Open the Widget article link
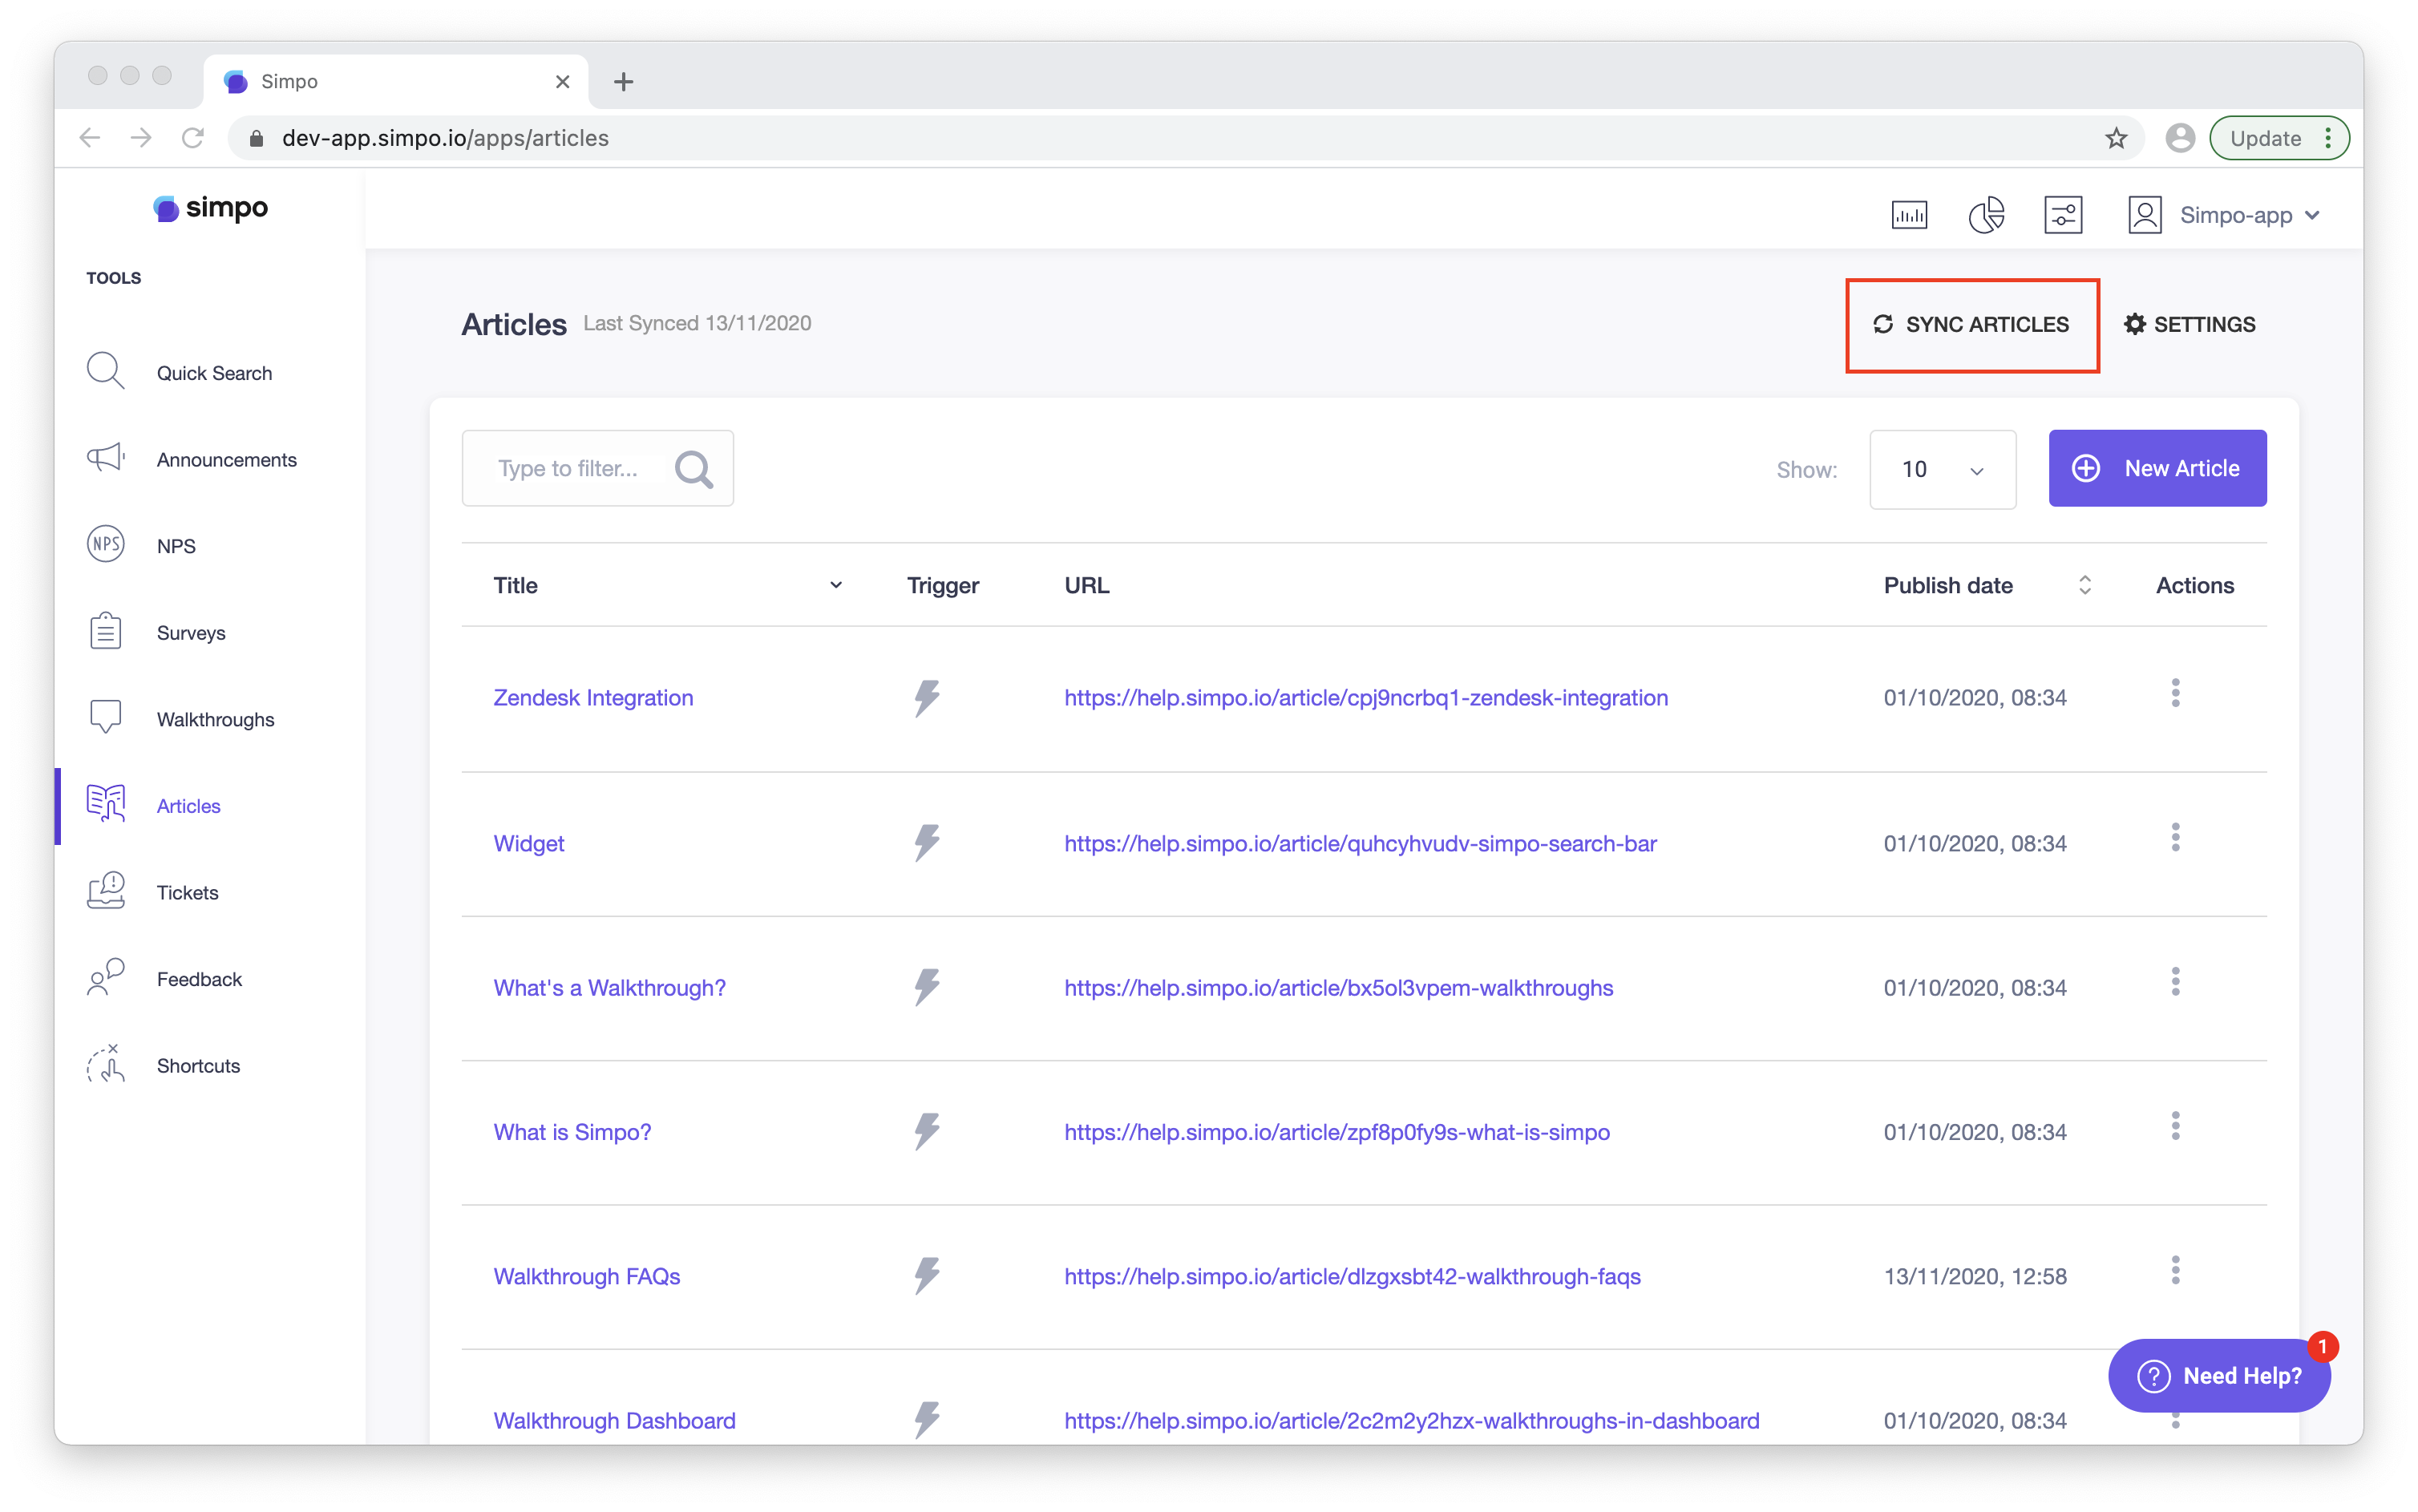This screenshot has width=2418, height=1512. pyautogui.click(x=528, y=843)
